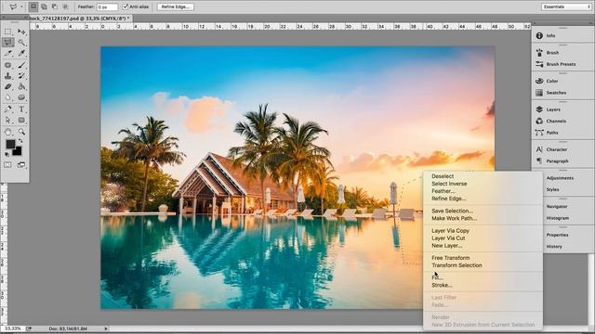595x334 pixels.
Task: Select the Quick Selection tool
Action: pyautogui.click(x=21, y=42)
